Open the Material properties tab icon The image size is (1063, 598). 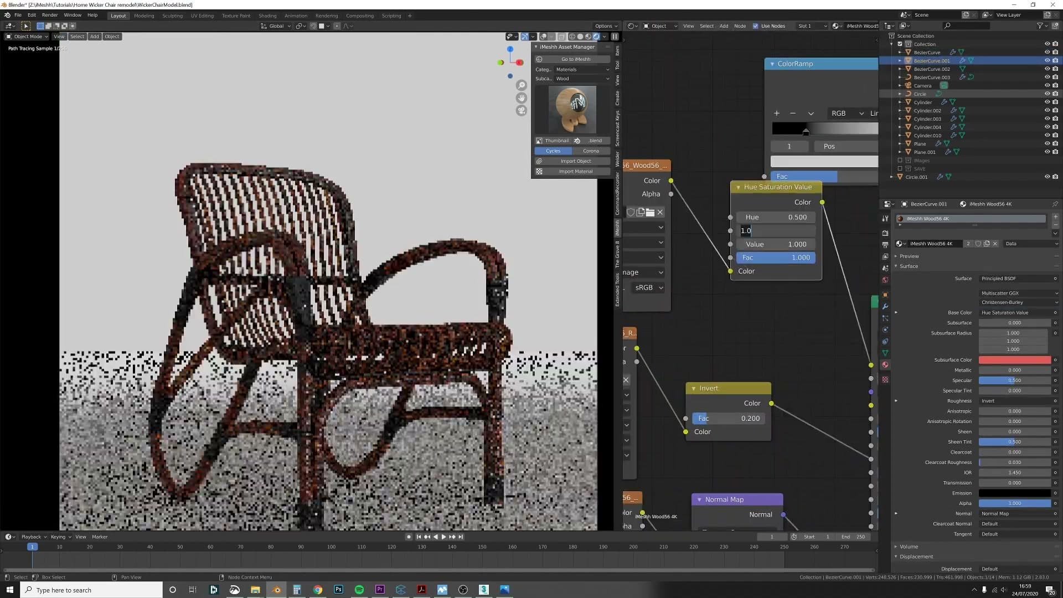coord(885,365)
